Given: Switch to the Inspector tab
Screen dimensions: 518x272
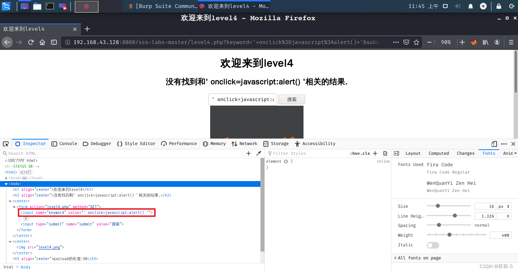Looking at the screenshot, I should click(x=30, y=144).
